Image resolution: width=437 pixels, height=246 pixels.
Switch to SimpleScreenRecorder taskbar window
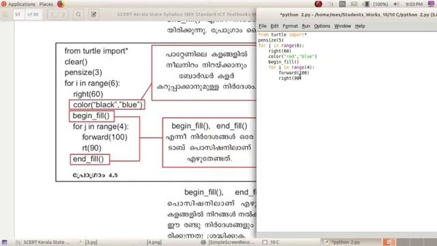point(228,242)
